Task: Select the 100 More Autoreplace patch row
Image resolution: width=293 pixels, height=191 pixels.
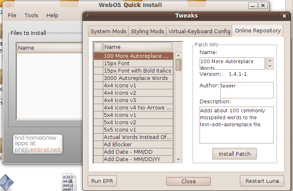Action: pos(138,56)
